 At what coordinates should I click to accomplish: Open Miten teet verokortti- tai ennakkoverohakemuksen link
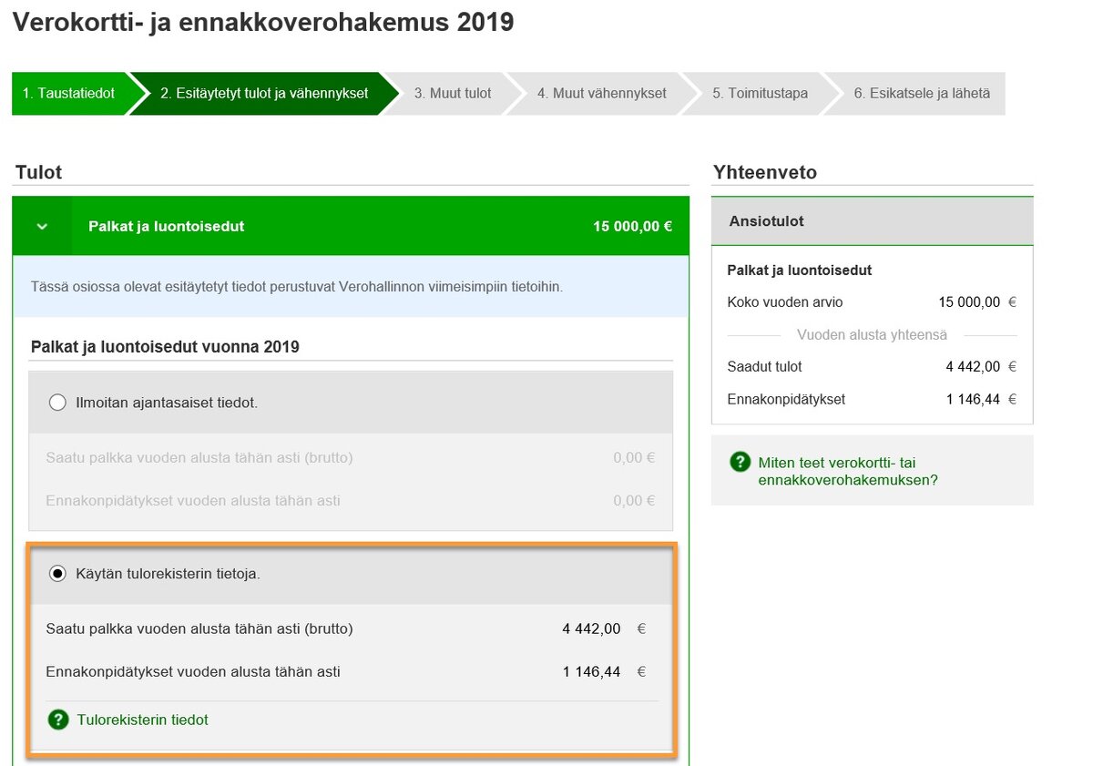coord(847,471)
